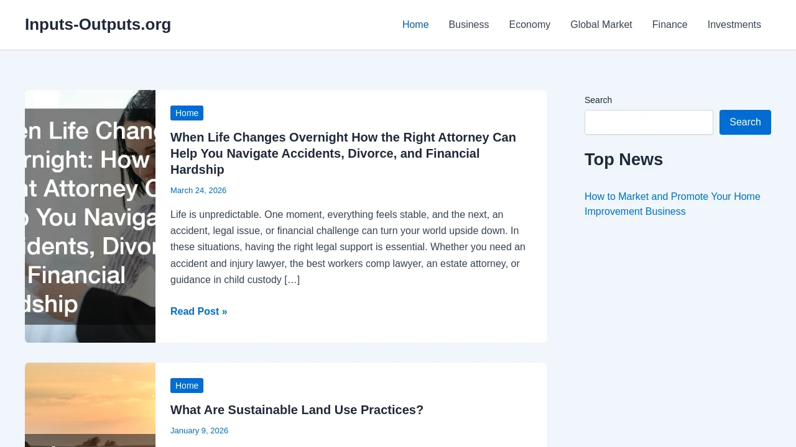Click the Inputs-Outputs.org site title

pos(98,24)
